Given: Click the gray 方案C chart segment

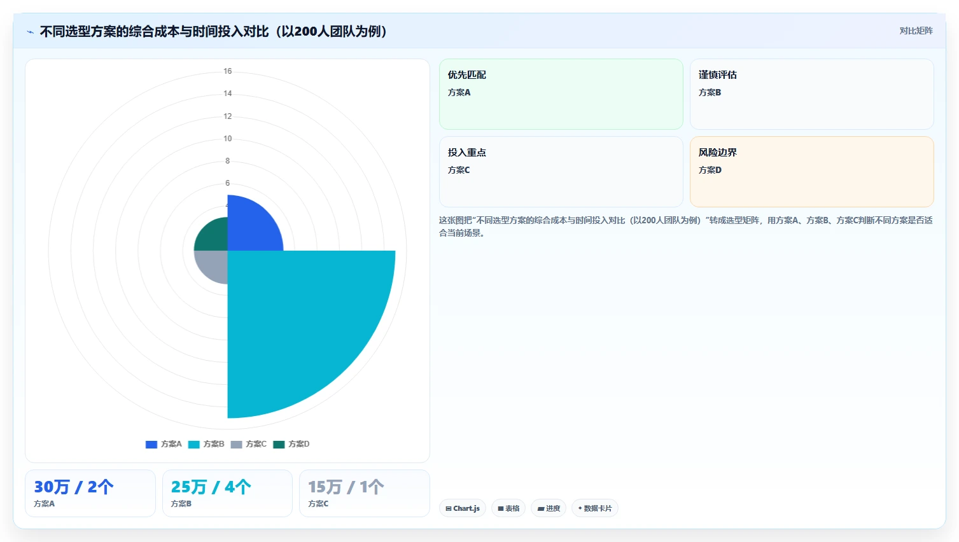Looking at the screenshot, I should [214, 264].
